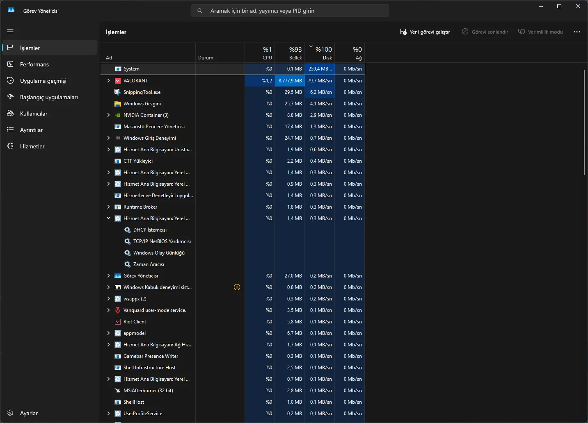The height and width of the screenshot is (423, 588).
Task: Sort by the Ad column header
Action: click(148, 53)
